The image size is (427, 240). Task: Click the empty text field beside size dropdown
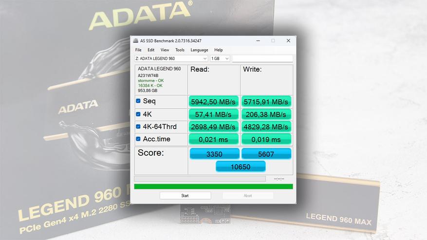[262, 58]
